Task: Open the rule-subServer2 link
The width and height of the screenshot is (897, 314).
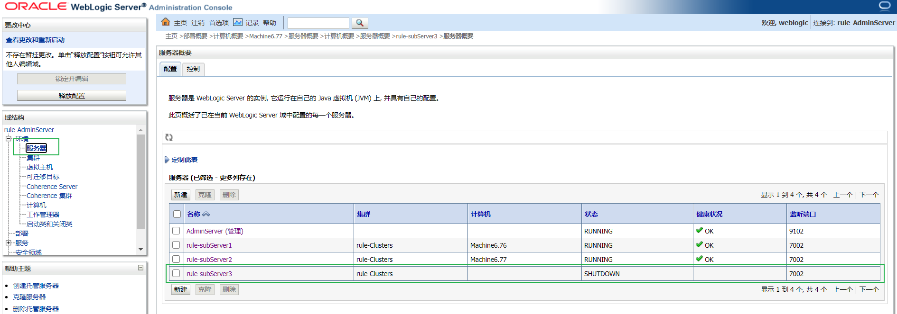Action: pyautogui.click(x=209, y=260)
